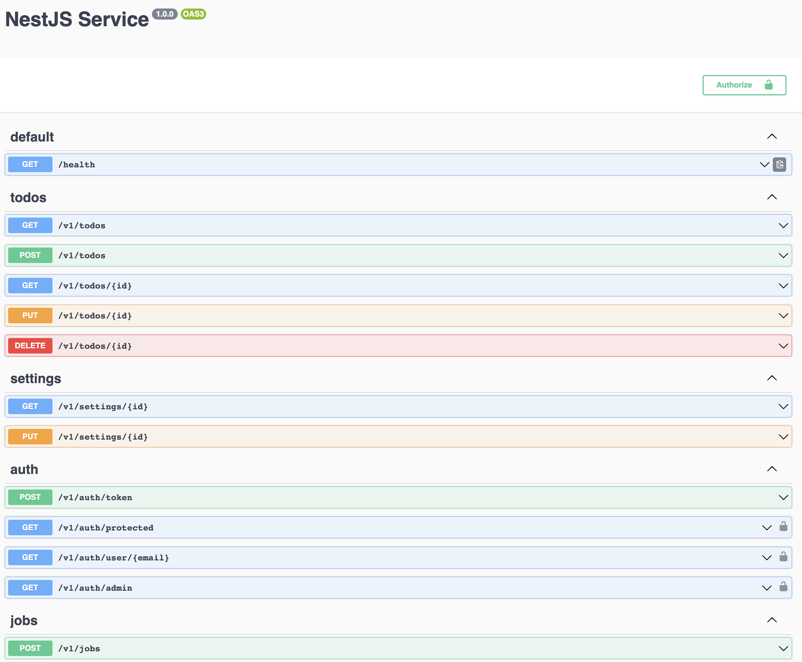
Task: Collapse the default section
Action: click(771, 137)
